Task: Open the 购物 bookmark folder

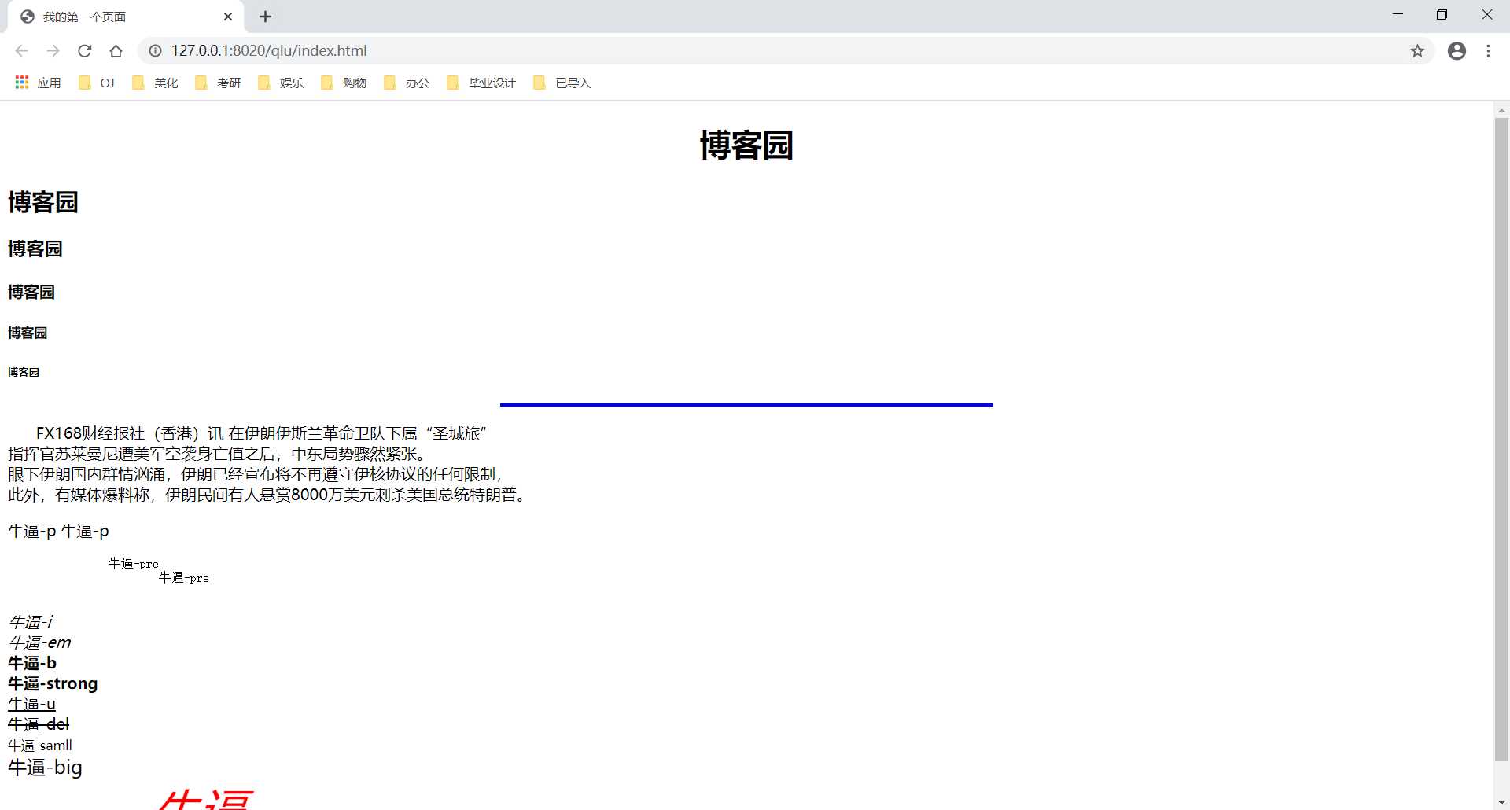Action: point(344,83)
